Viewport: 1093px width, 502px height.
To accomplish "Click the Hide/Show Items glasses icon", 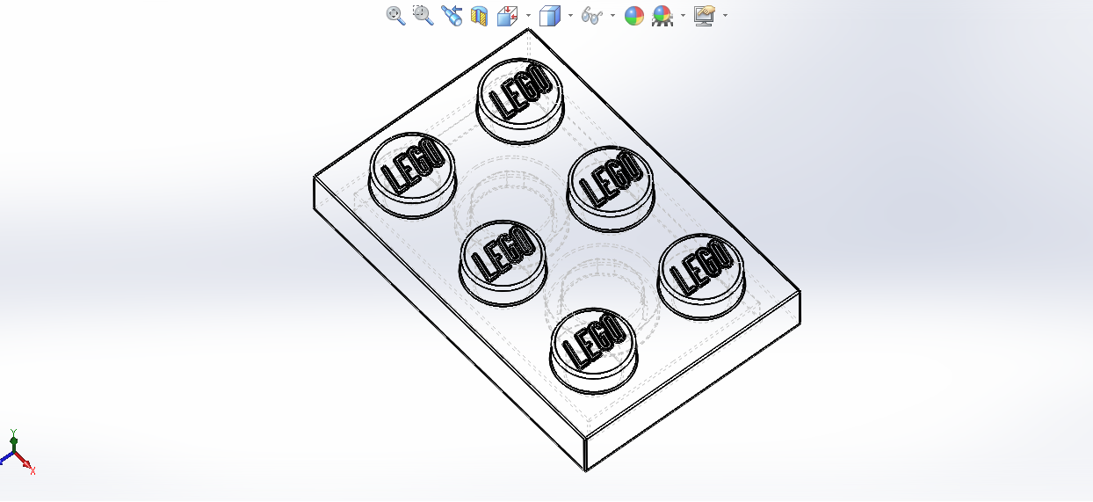I will point(592,16).
